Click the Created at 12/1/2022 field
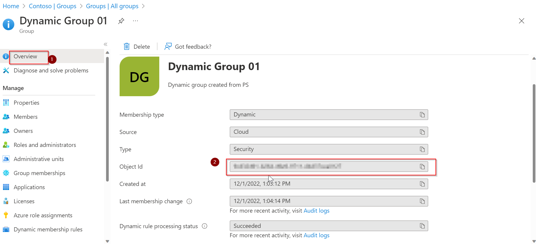The height and width of the screenshot is (244, 536). tap(329, 184)
